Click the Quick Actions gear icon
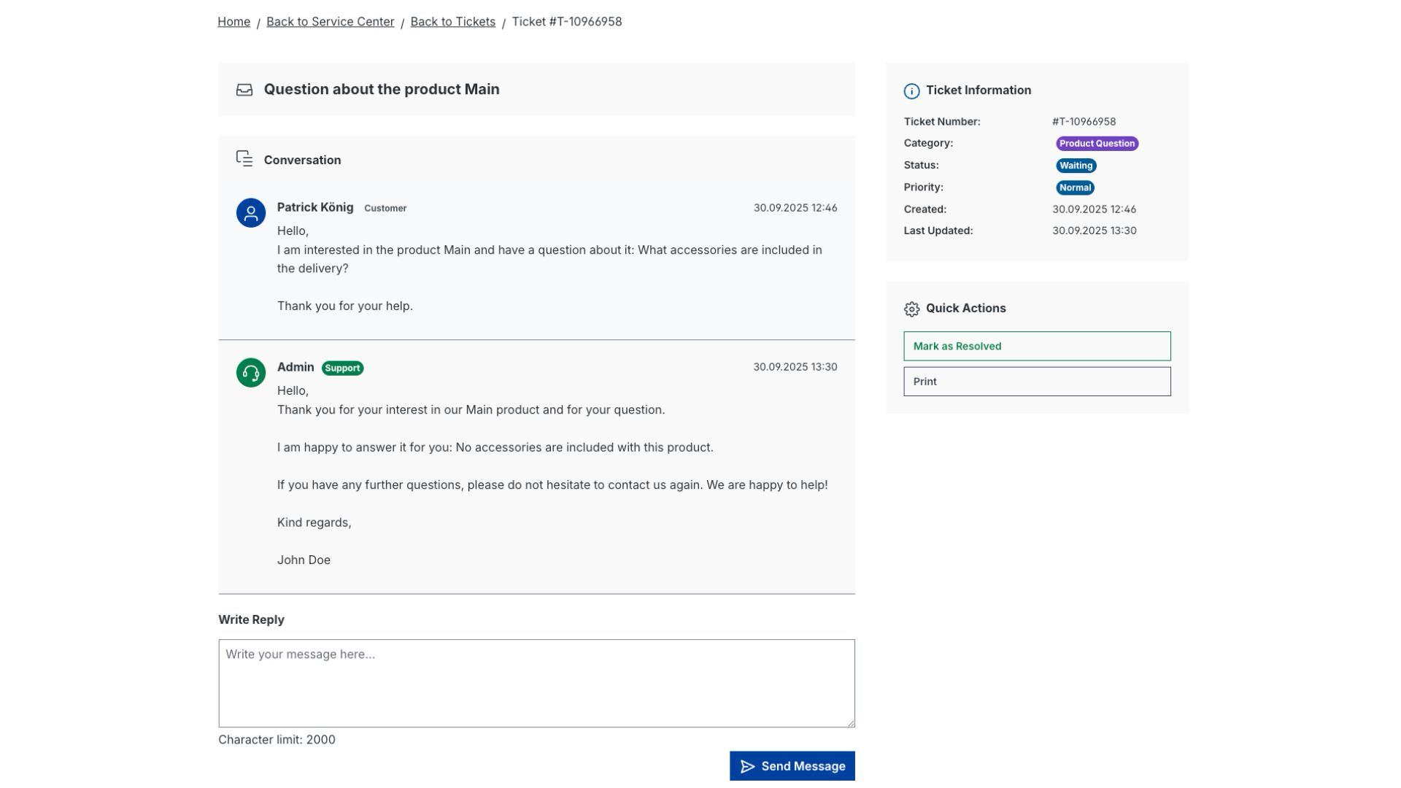 (911, 309)
